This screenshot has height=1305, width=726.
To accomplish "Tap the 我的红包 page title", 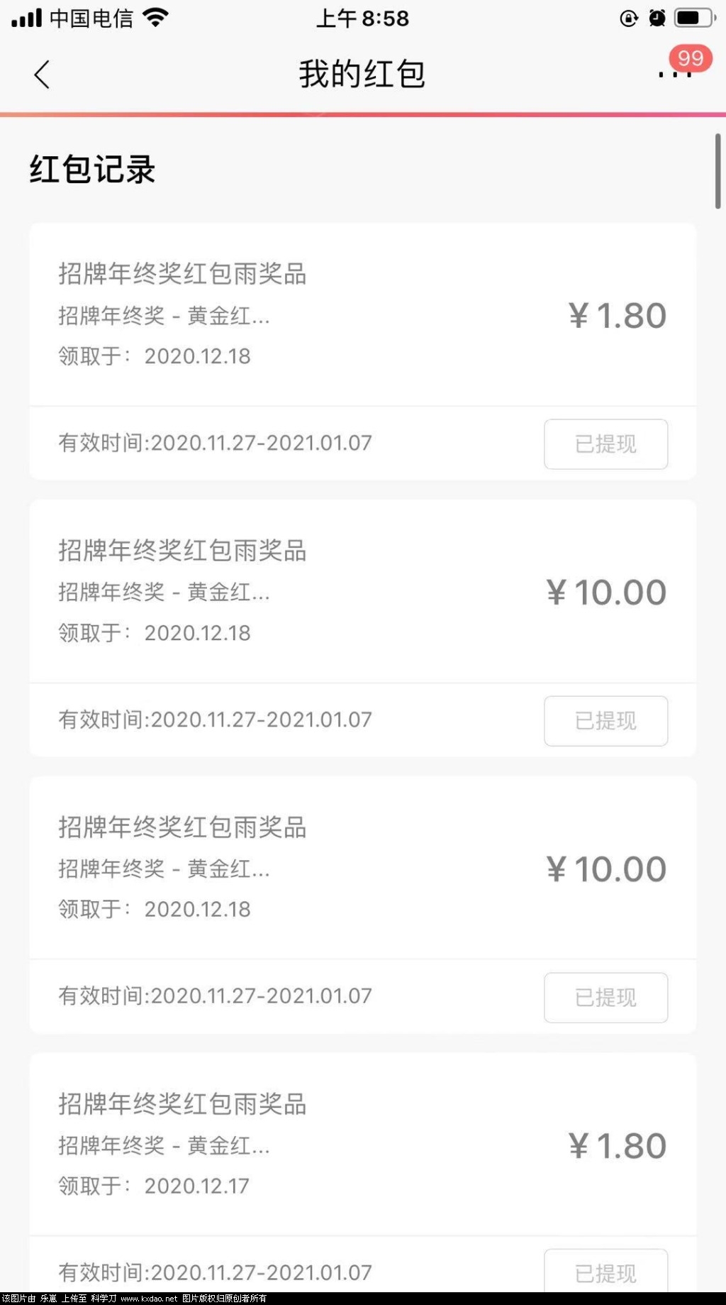I will click(x=362, y=75).
